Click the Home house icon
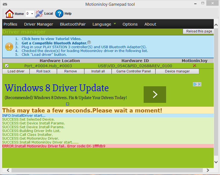This screenshot has height=175, width=220. [x=9, y=14]
